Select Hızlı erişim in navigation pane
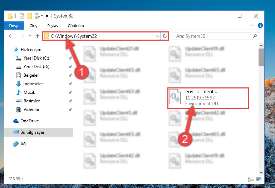 pyautogui.click(x=28, y=50)
